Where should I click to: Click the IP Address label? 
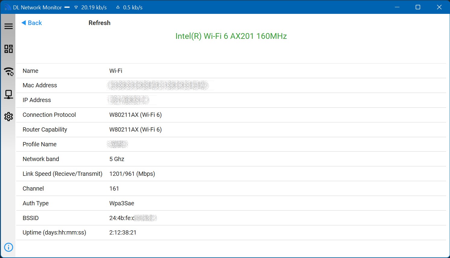[37, 100]
